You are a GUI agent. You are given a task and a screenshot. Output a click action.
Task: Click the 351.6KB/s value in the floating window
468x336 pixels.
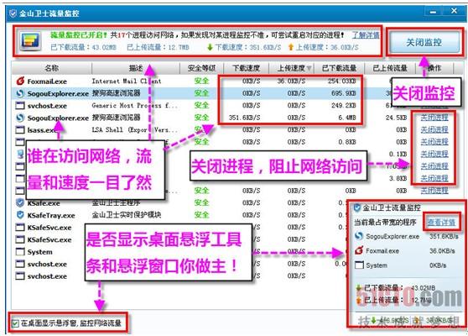click(x=444, y=236)
